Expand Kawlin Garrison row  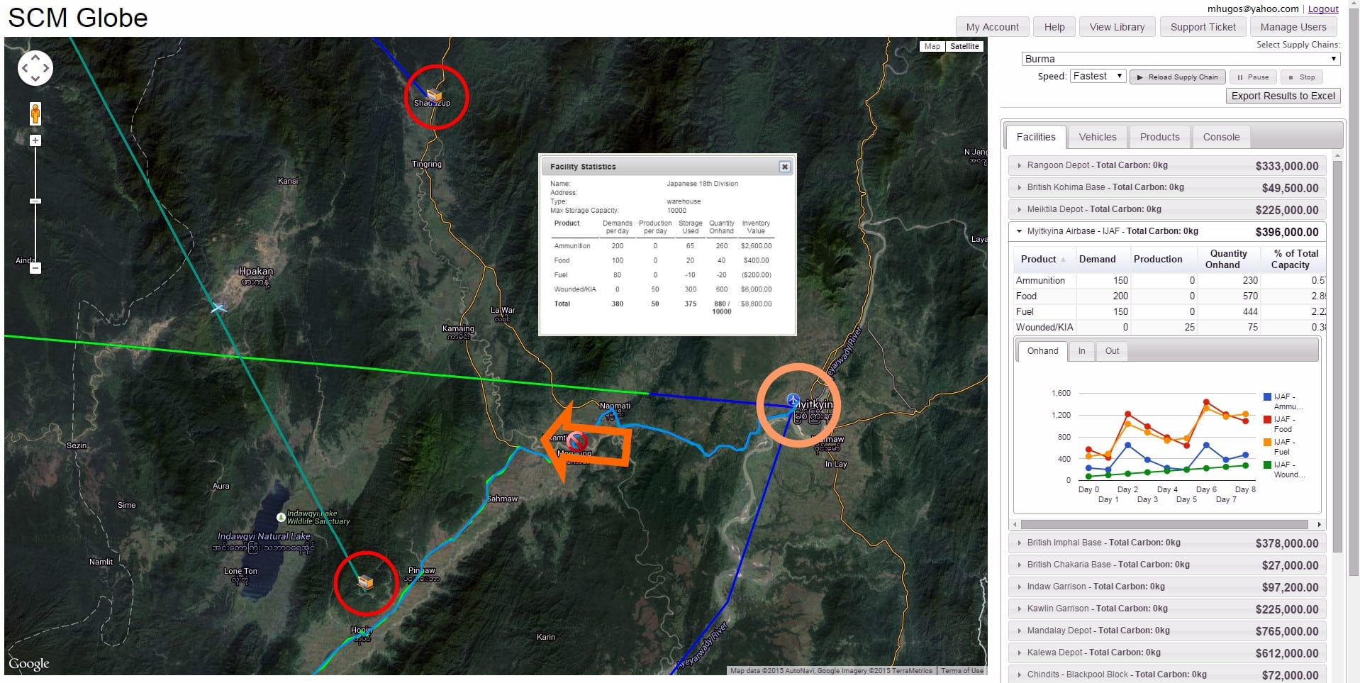1167,609
